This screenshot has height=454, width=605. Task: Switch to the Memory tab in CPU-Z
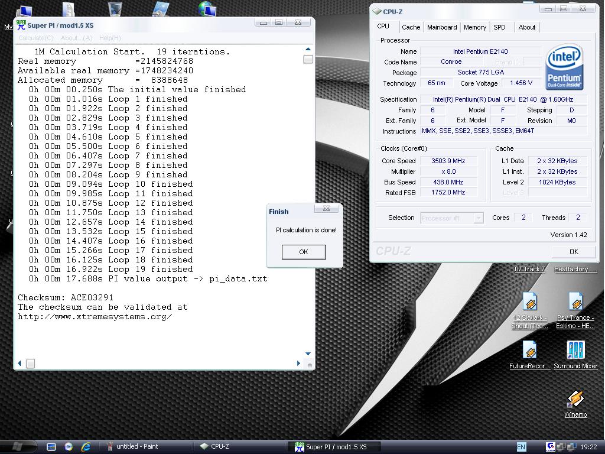(474, 27)
